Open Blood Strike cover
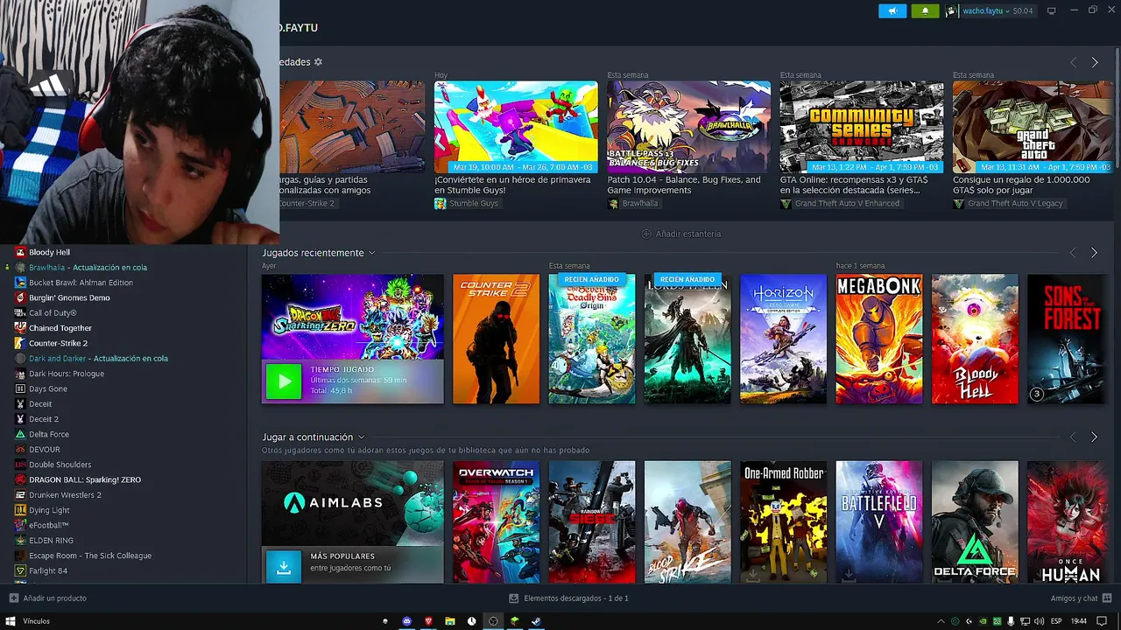The width and height of the screenshot is (1121, 630). click(x=687, y=522)
